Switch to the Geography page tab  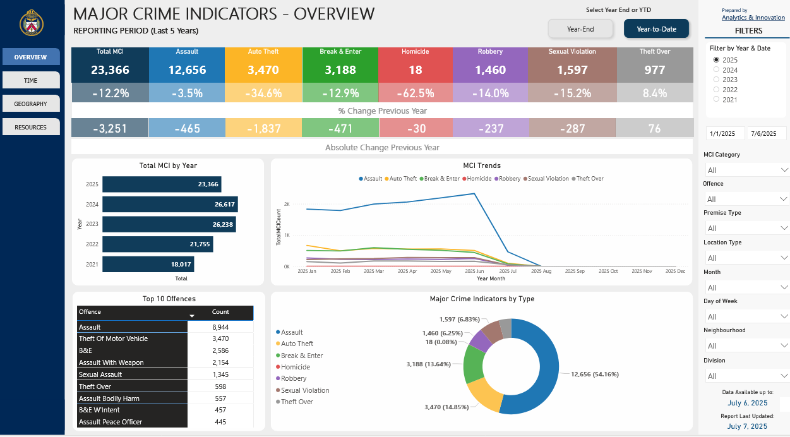31,104
